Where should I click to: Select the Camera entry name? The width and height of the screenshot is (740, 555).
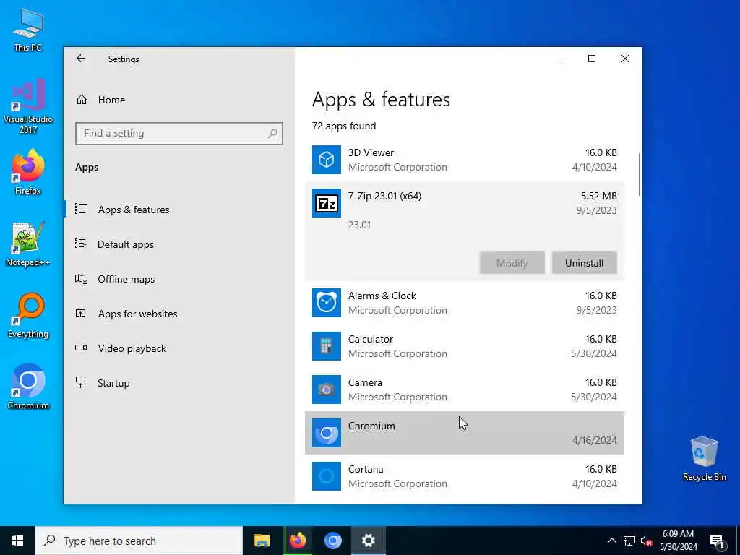click(365, 383)
